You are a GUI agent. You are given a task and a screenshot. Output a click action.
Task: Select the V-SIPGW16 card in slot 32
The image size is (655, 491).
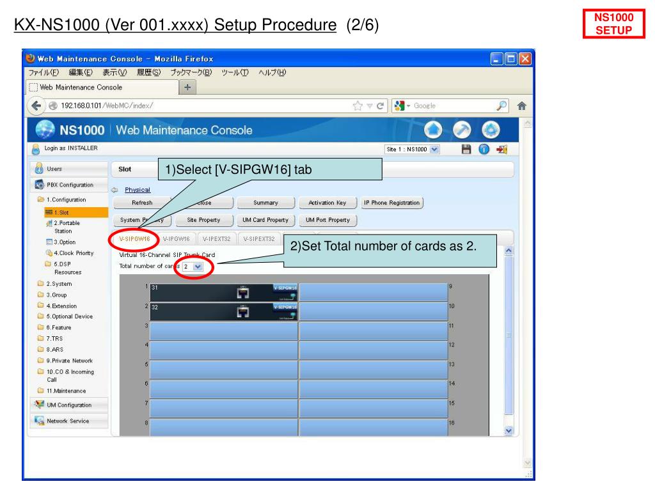[x=223, y=312]
